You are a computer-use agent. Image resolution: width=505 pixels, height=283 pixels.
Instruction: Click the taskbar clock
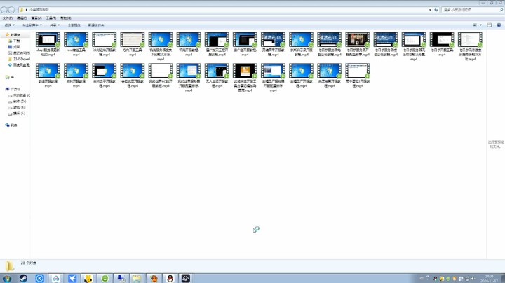[x=490, y=279]
